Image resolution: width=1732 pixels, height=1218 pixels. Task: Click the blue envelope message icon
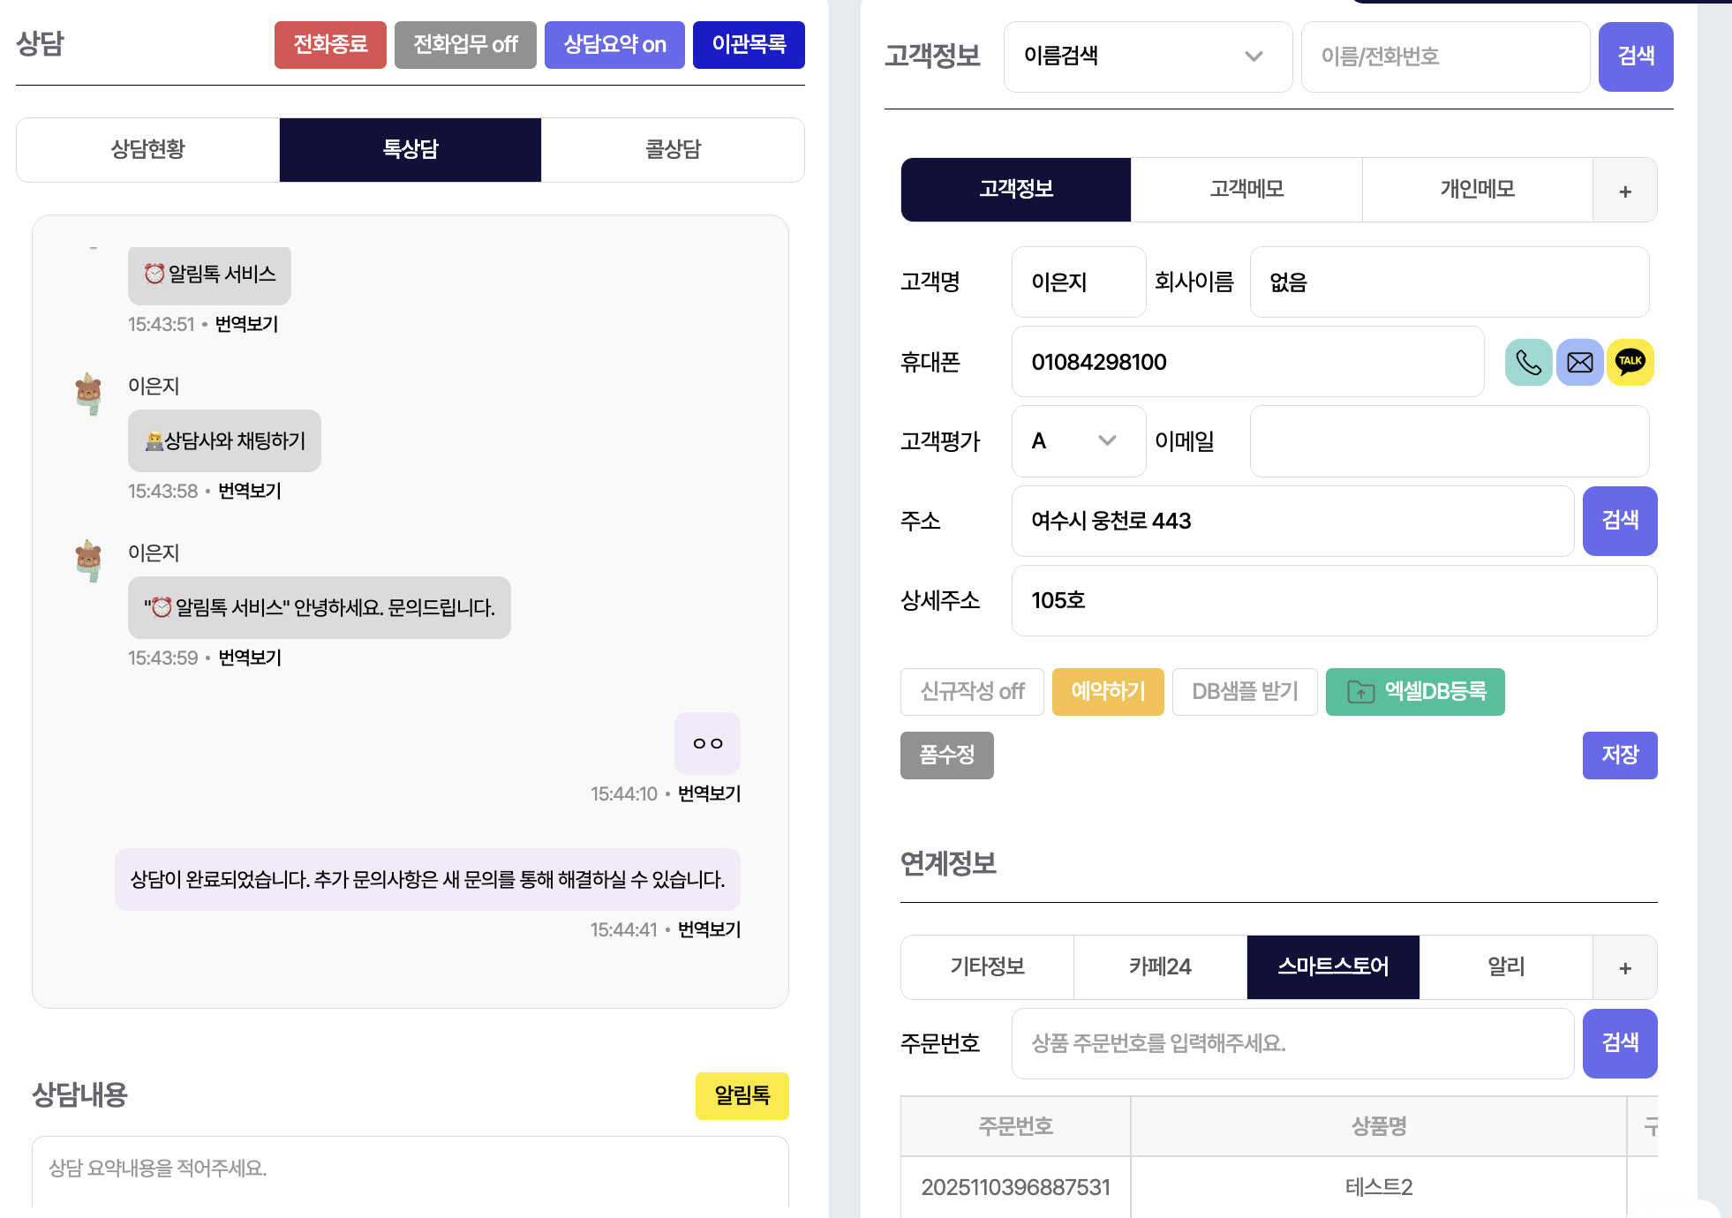pyautogui.click(x=1579, y=362)
